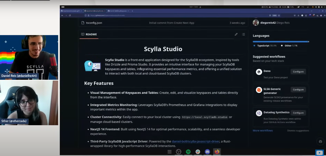Click Sther webcam feed
The width and height of the screenshot is (326, 156).
(x=29, y=103)
